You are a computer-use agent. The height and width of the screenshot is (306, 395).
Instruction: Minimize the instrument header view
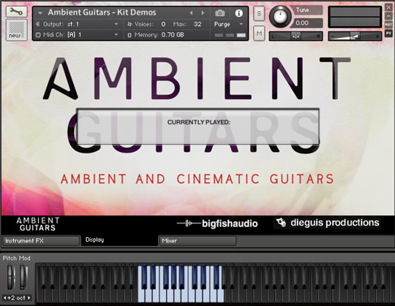tap(388, 16)
